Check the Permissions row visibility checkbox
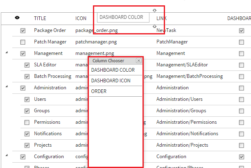Screen dimensions: 251x168 27,122
